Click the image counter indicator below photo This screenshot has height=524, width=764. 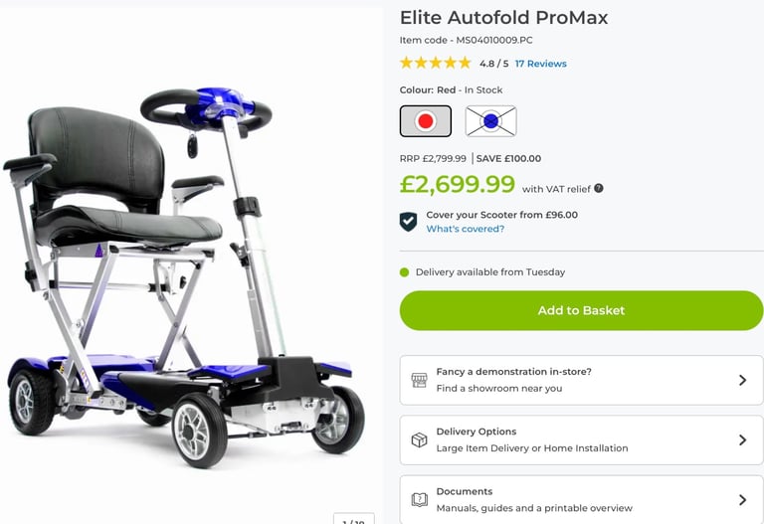click(x=354, y=519)
